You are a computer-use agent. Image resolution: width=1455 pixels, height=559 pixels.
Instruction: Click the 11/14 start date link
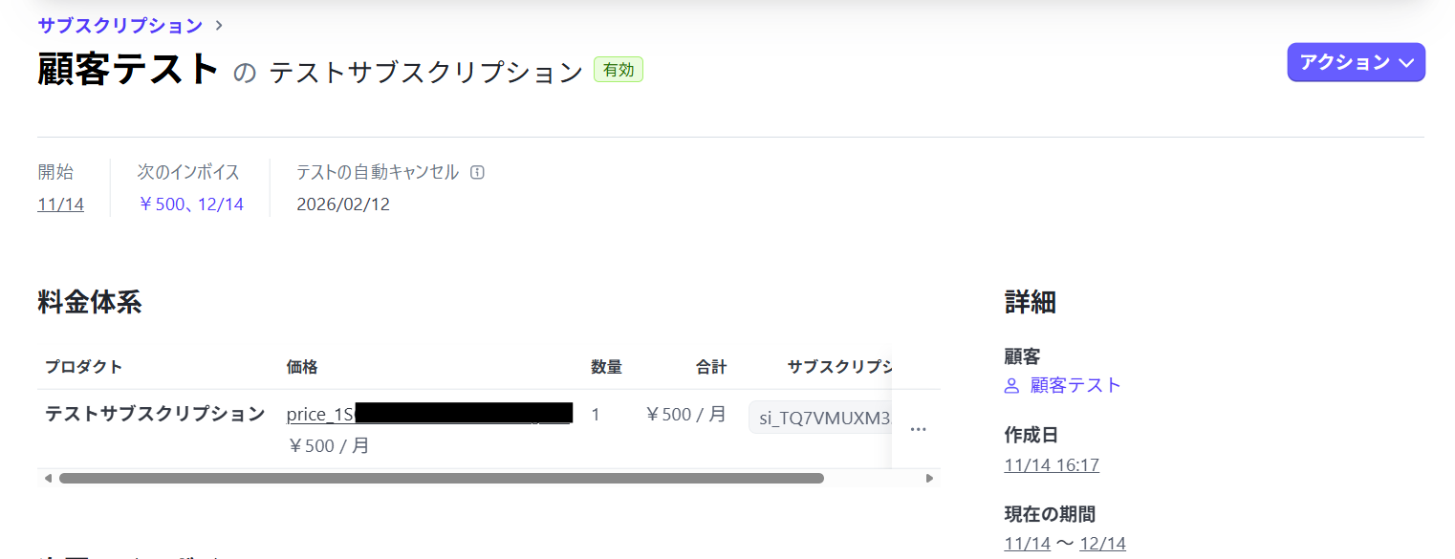60,204
